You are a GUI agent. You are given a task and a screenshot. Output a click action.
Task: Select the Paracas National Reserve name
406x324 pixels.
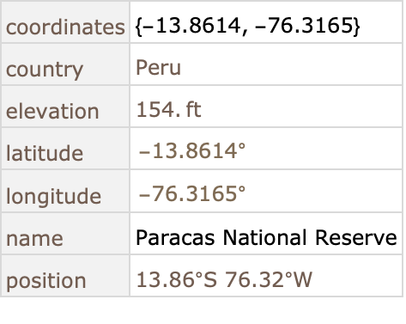coord(266,237)
